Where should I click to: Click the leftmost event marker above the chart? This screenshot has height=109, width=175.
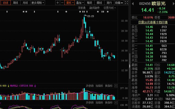(x=7, y=12)
